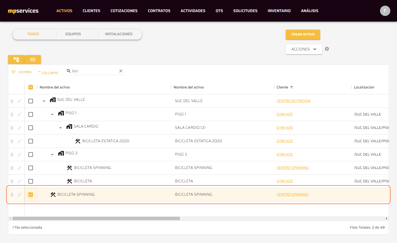
Task: Collapse the SUC DEL VALLE tree node
Action: tap(44, 101)
